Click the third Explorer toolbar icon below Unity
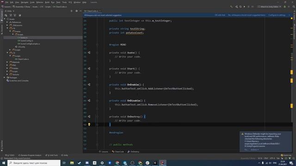This screenshot has height=166, width=296. [15, 15]
